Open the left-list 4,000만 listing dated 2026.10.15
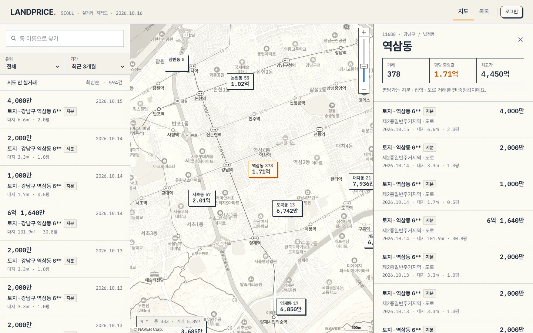533x333 pixels. tap(65, 110)
